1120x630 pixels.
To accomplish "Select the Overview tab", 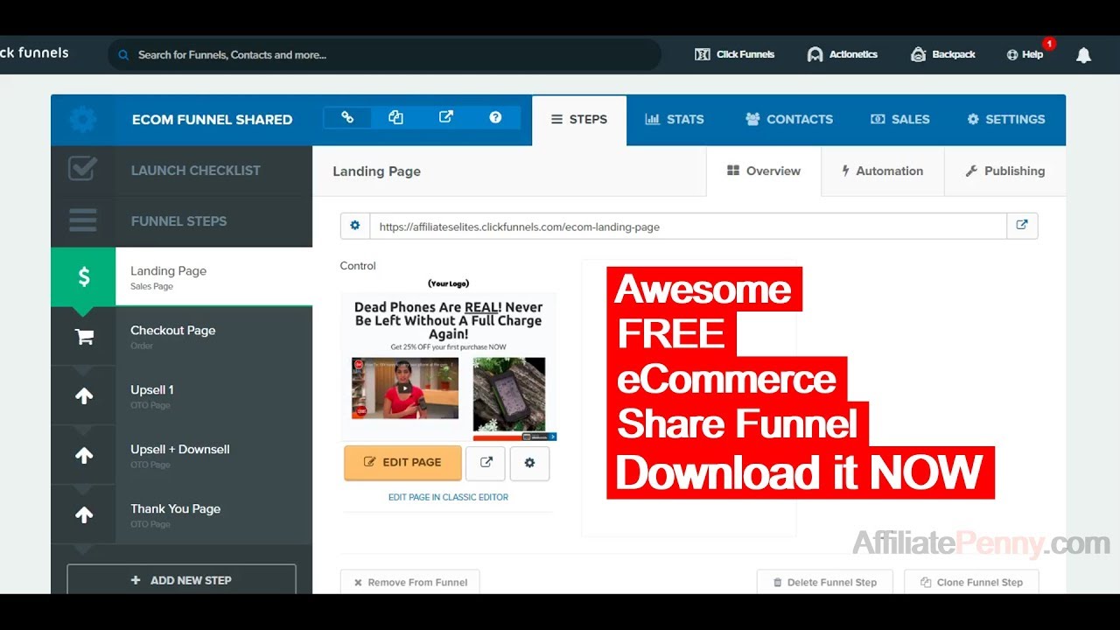I will 764,171.
